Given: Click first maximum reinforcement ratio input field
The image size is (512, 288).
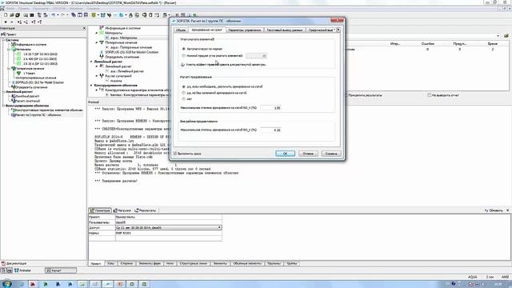Looking at the screenshot, I should coord(270,108).
